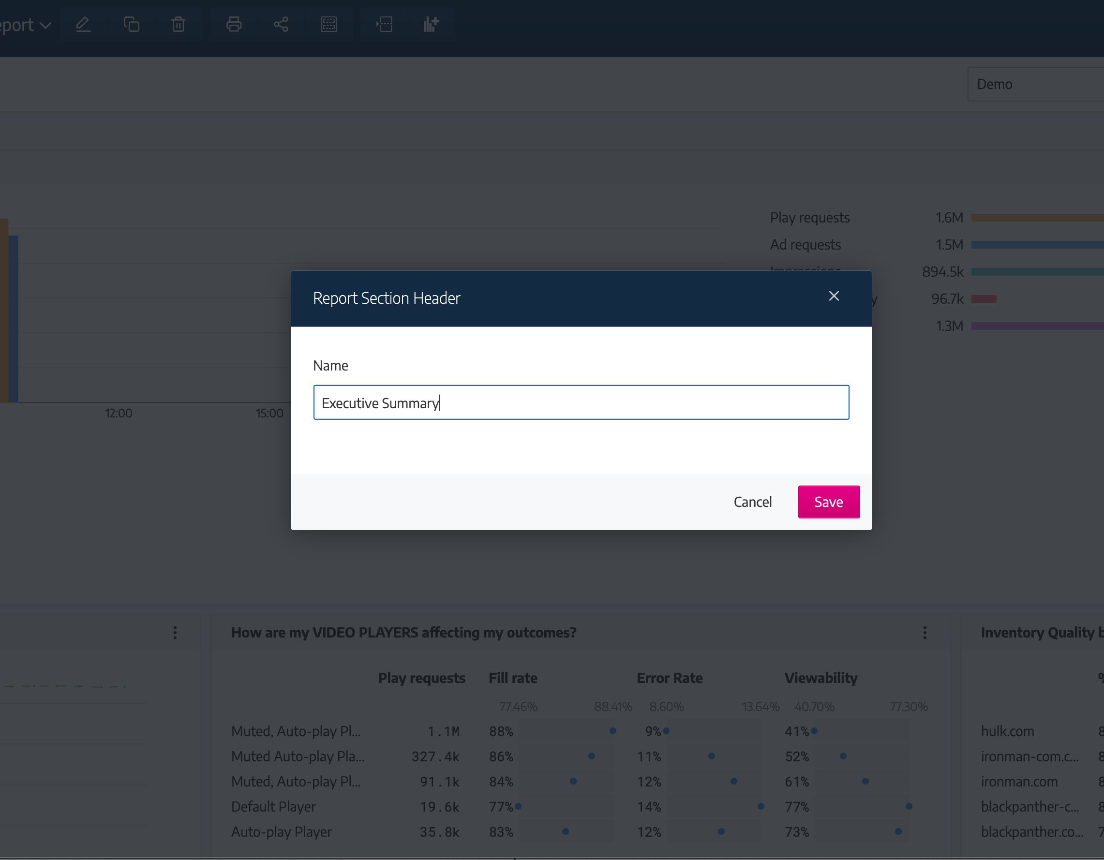Image resolution: width=1104 pixels, height=860 pixels.
Task: Click the Name input field
Action: (x=581, y=403)
